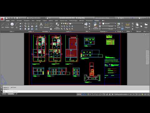150x113 pixels.
Task: Click the Base view tool
Action: 146,25
